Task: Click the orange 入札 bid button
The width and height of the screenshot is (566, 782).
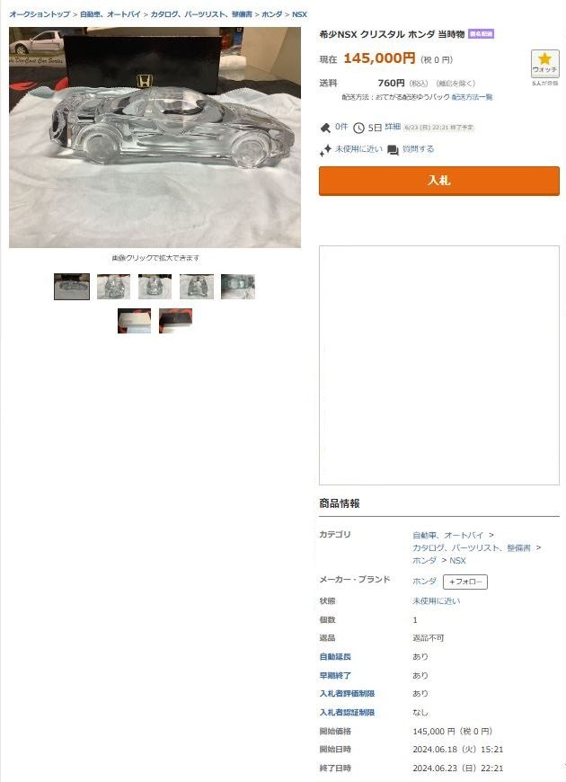Action: (x=438, y=181)
